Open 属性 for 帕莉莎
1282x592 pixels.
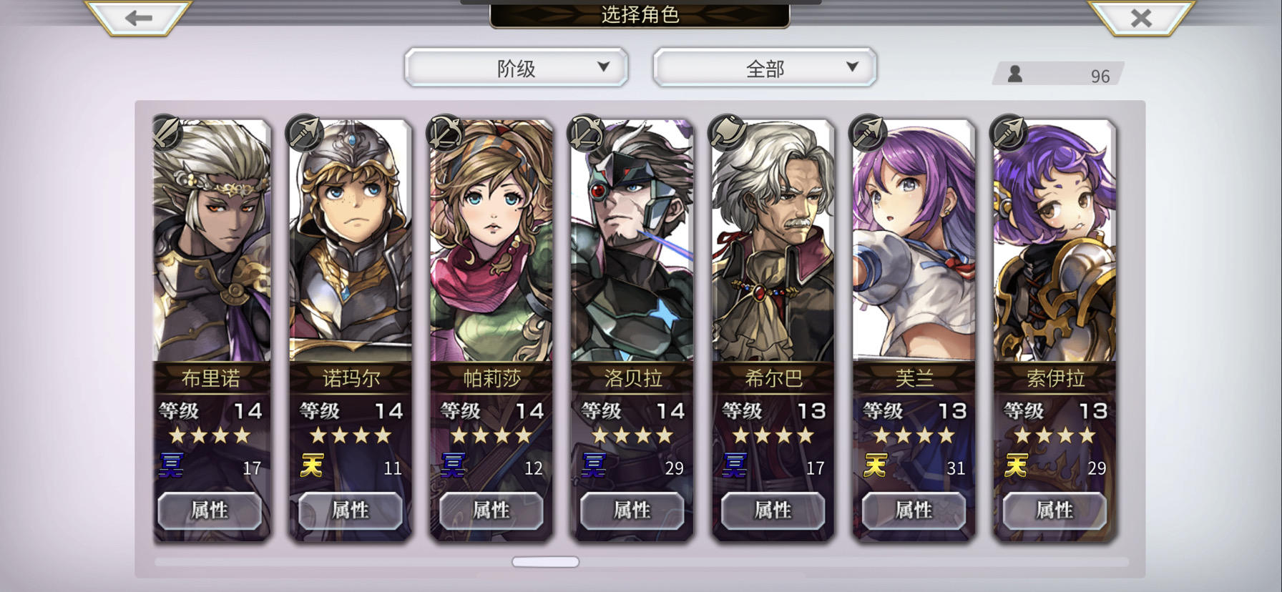(491, 510)
